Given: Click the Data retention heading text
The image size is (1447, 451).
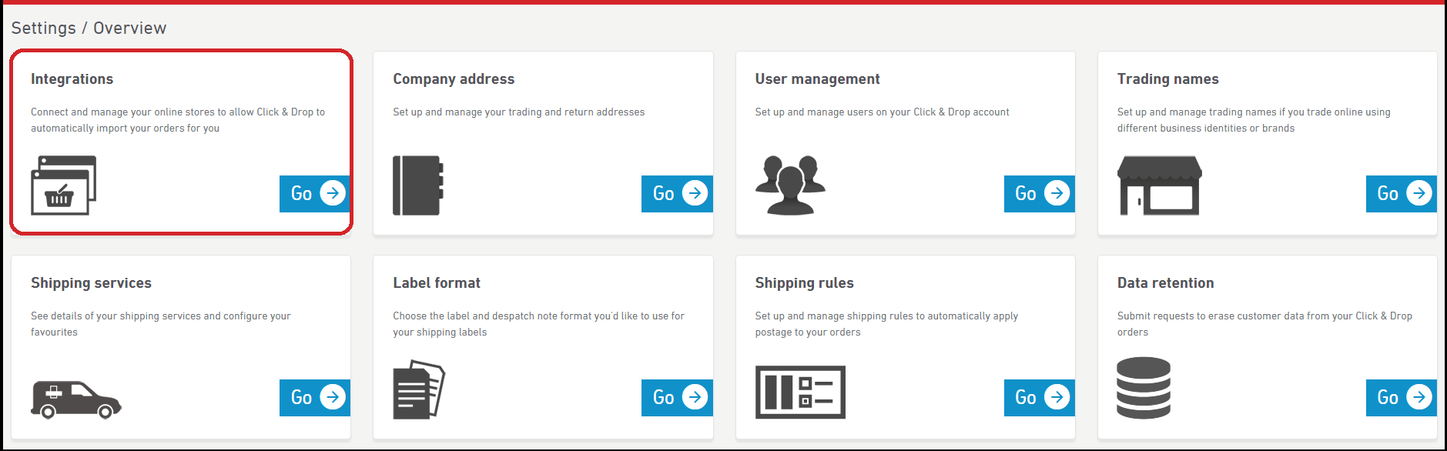Looking at the screenshot, I should (x=1165, y=283).
